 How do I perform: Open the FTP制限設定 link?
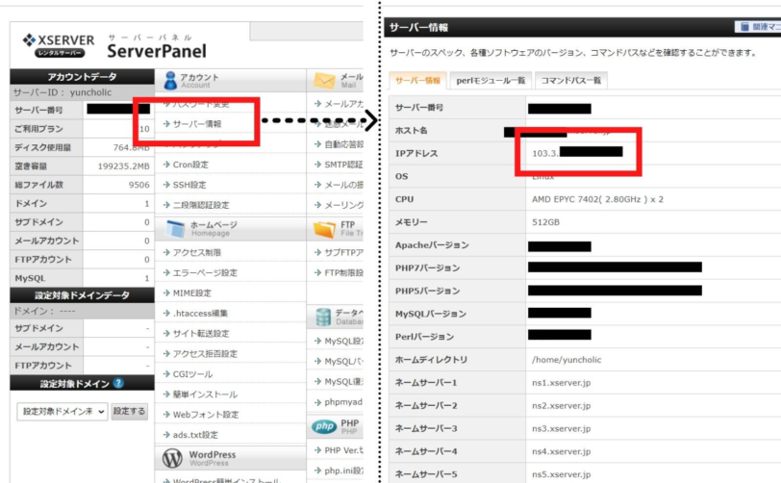click(x=343, y=272)
